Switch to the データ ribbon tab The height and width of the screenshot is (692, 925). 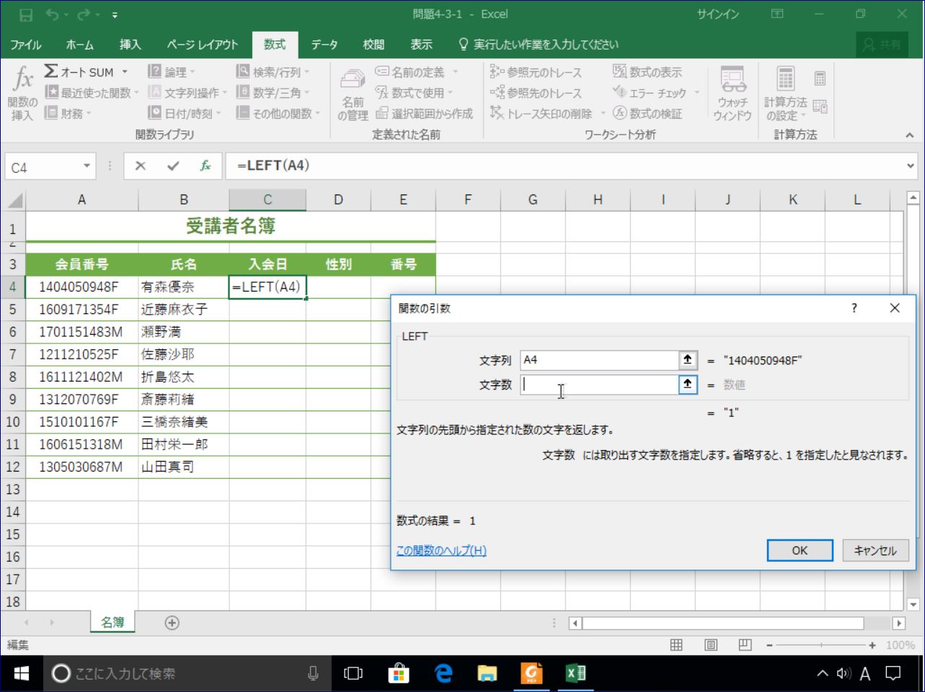[324, 44]
